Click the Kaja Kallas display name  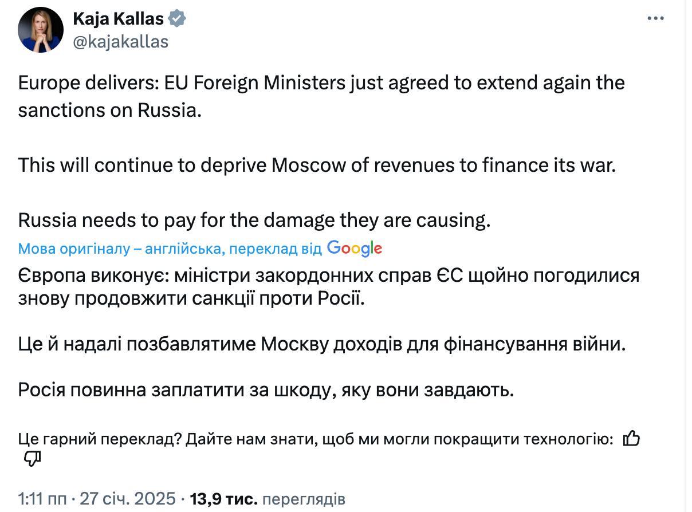118,19
